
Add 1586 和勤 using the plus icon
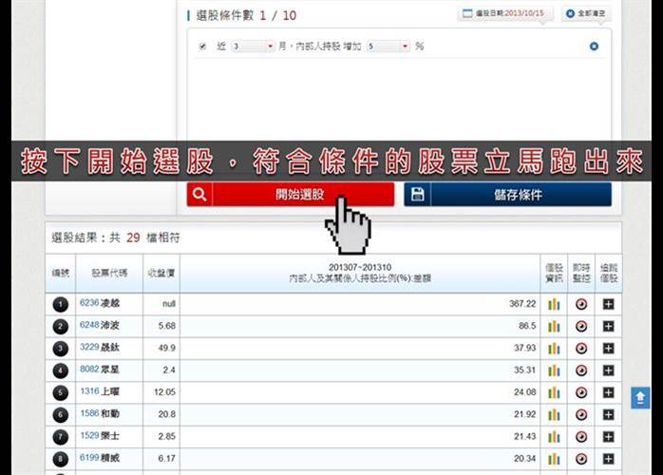(x=608, y=414)
